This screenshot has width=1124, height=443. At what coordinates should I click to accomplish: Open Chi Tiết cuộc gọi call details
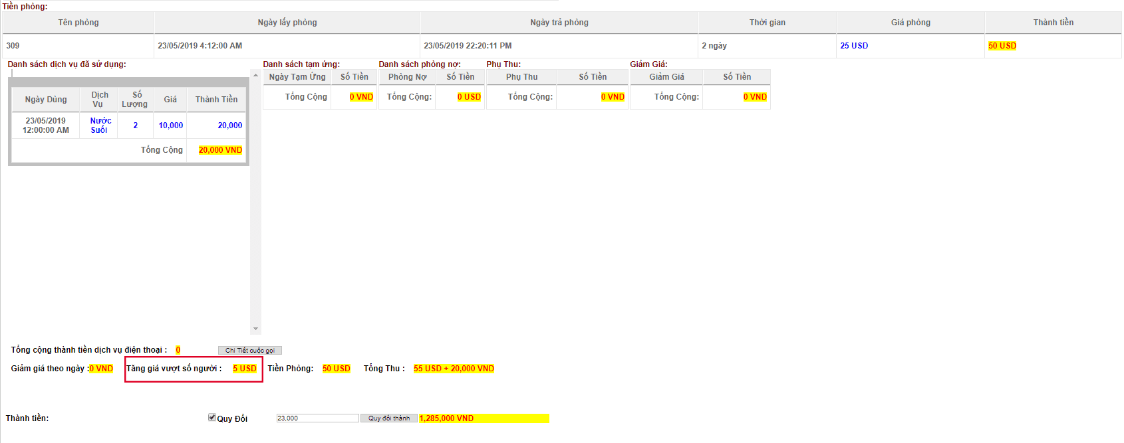pos(249,351)
